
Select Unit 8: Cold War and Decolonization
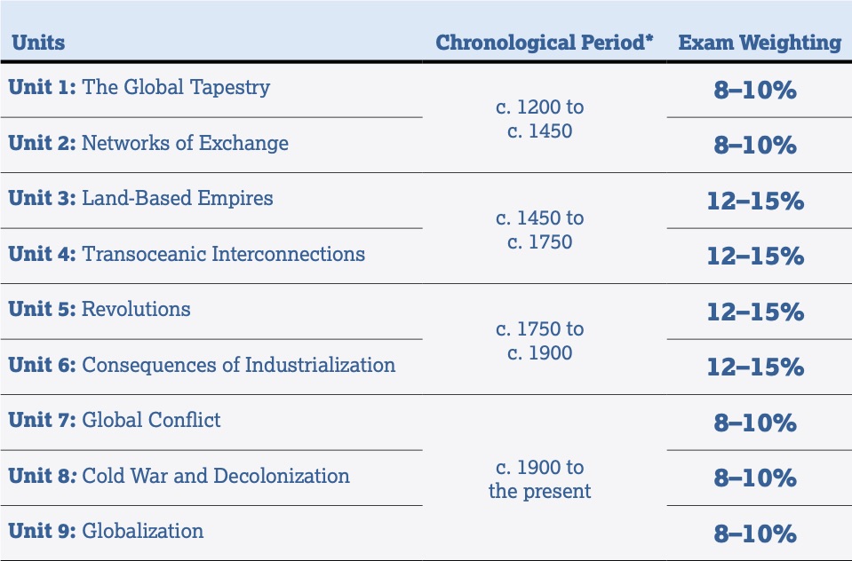[179, 476]
